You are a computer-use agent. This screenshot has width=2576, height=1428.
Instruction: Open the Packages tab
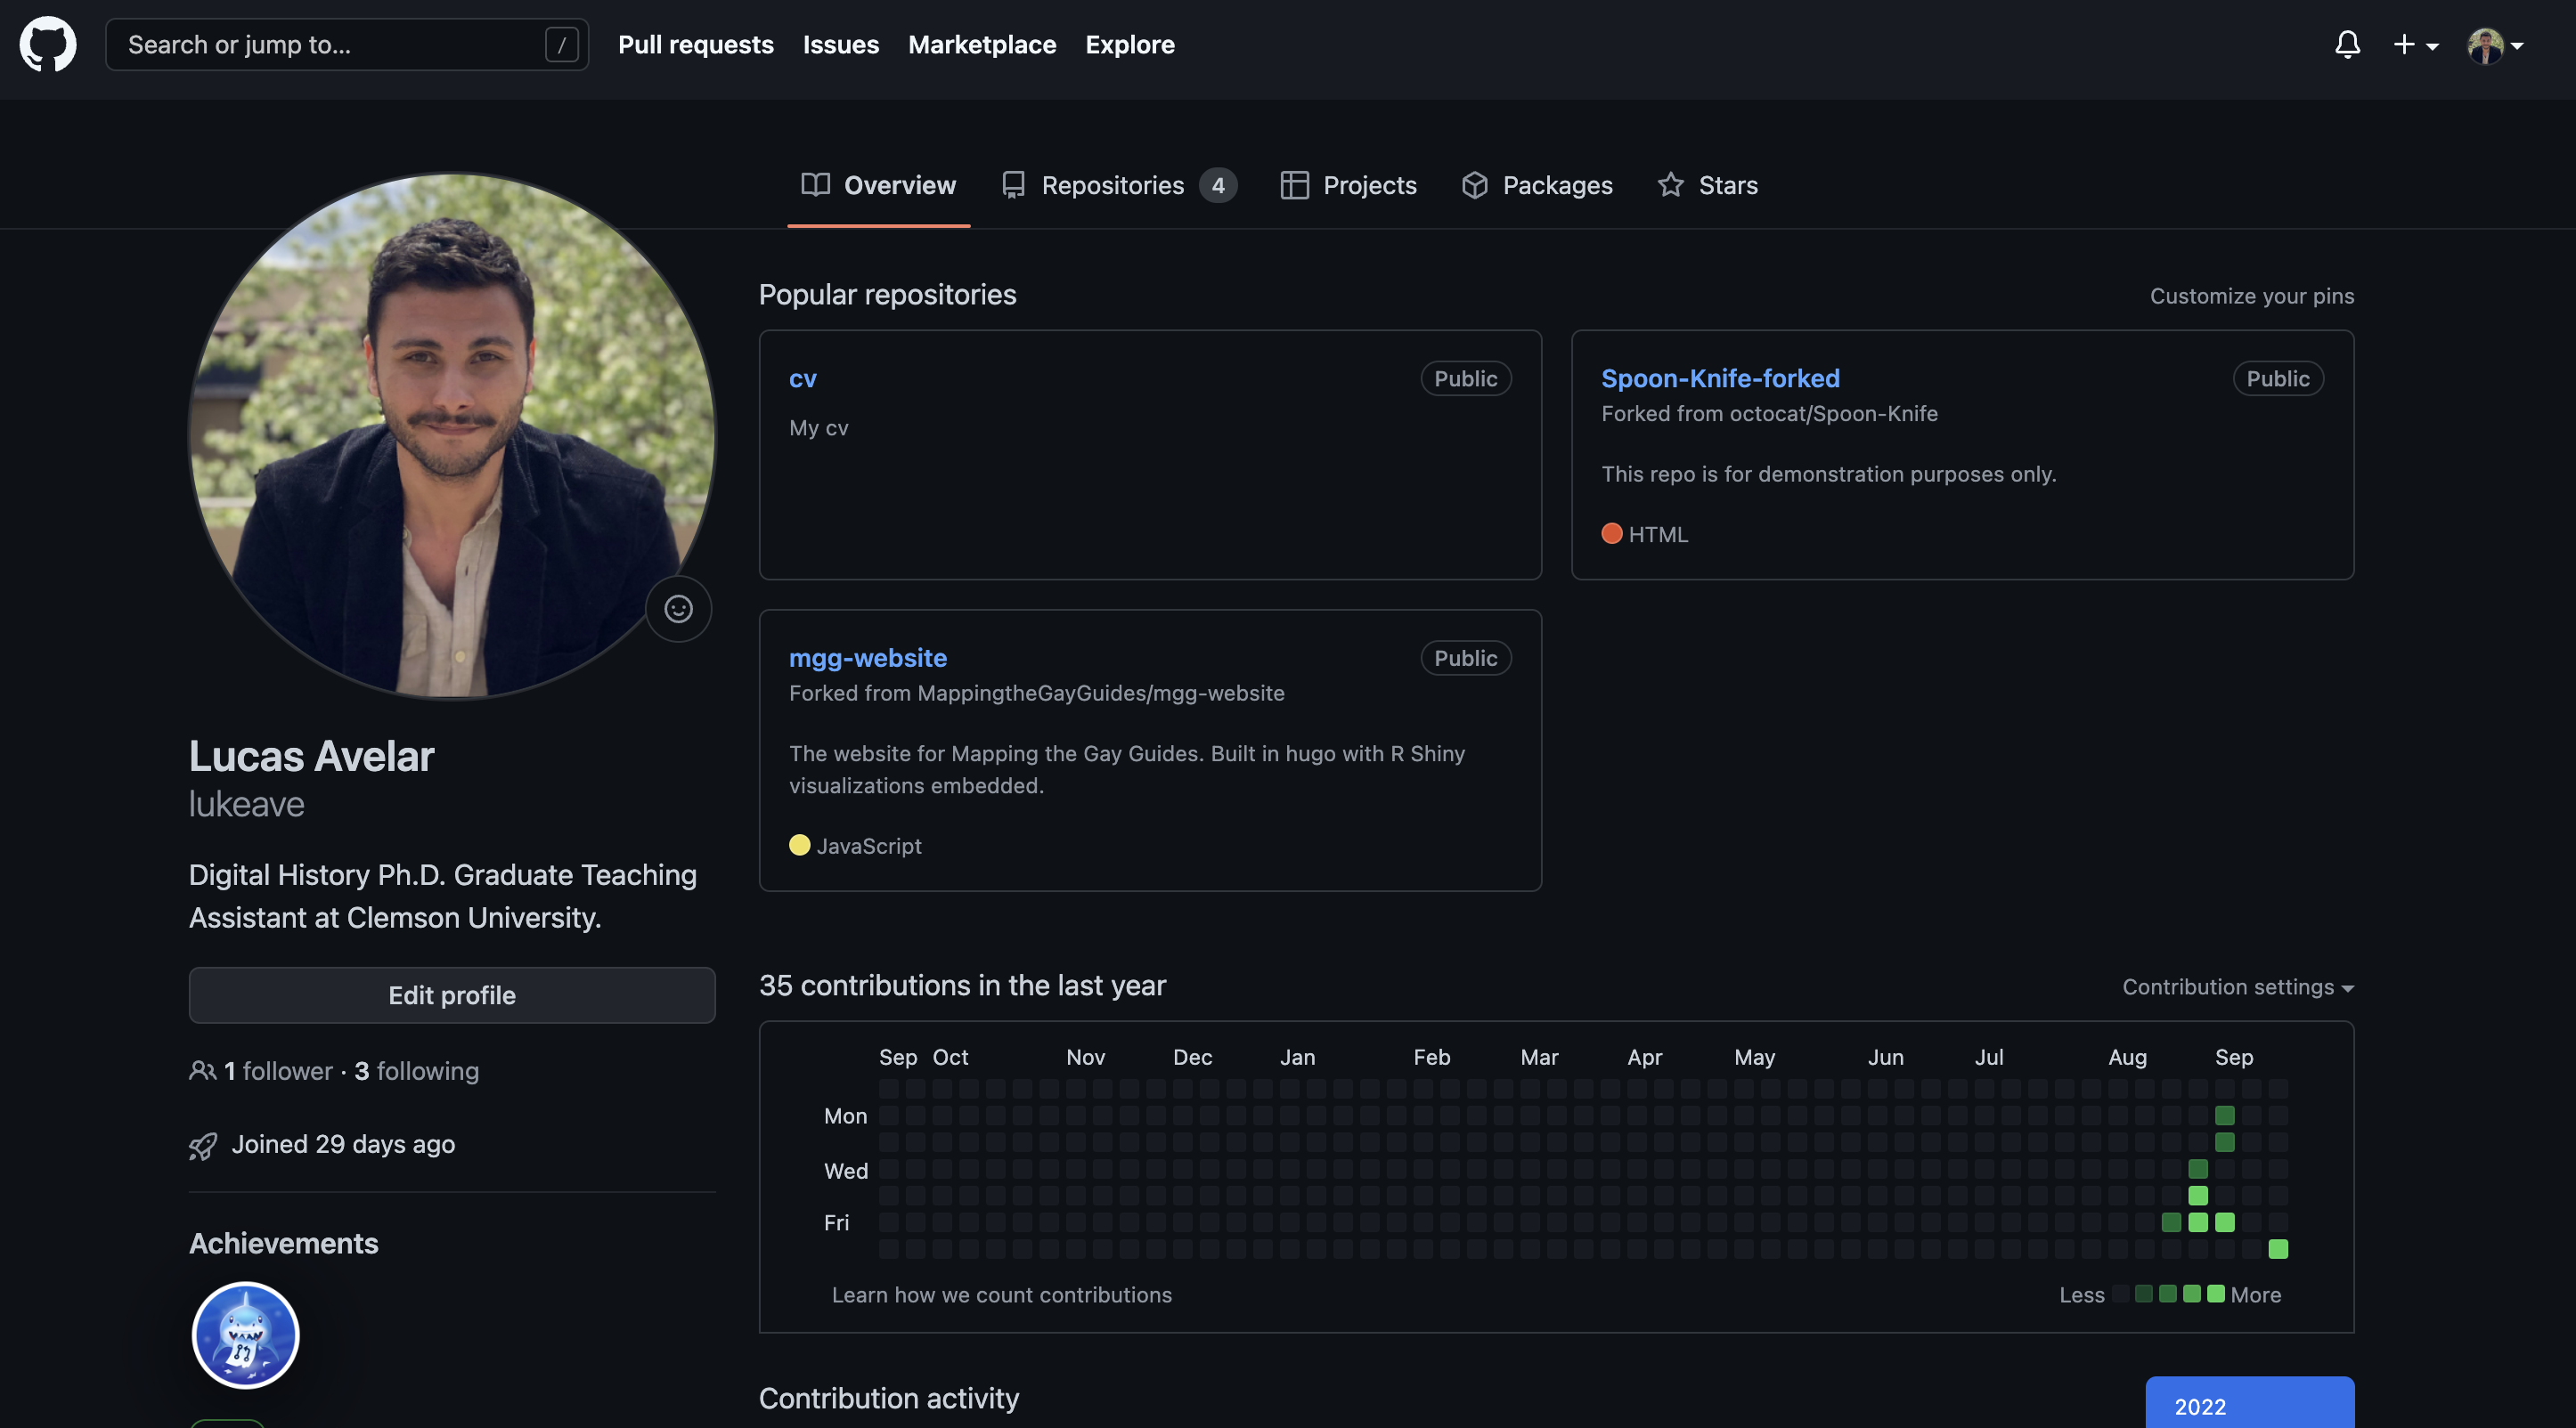(x=1536, y=185)
